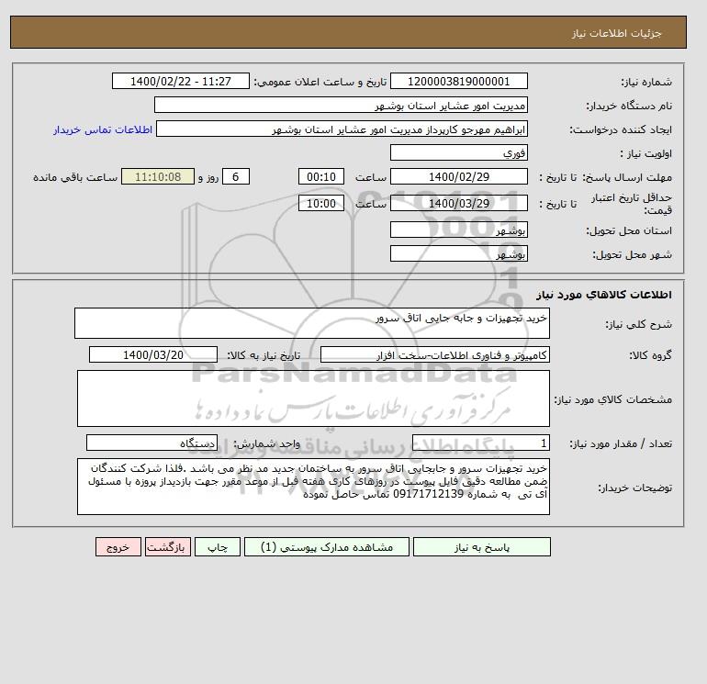Click the مشخصات کالاي مورد نیاز label
The width and height of the screenshot is (707, 684).
tap(613, 399)
